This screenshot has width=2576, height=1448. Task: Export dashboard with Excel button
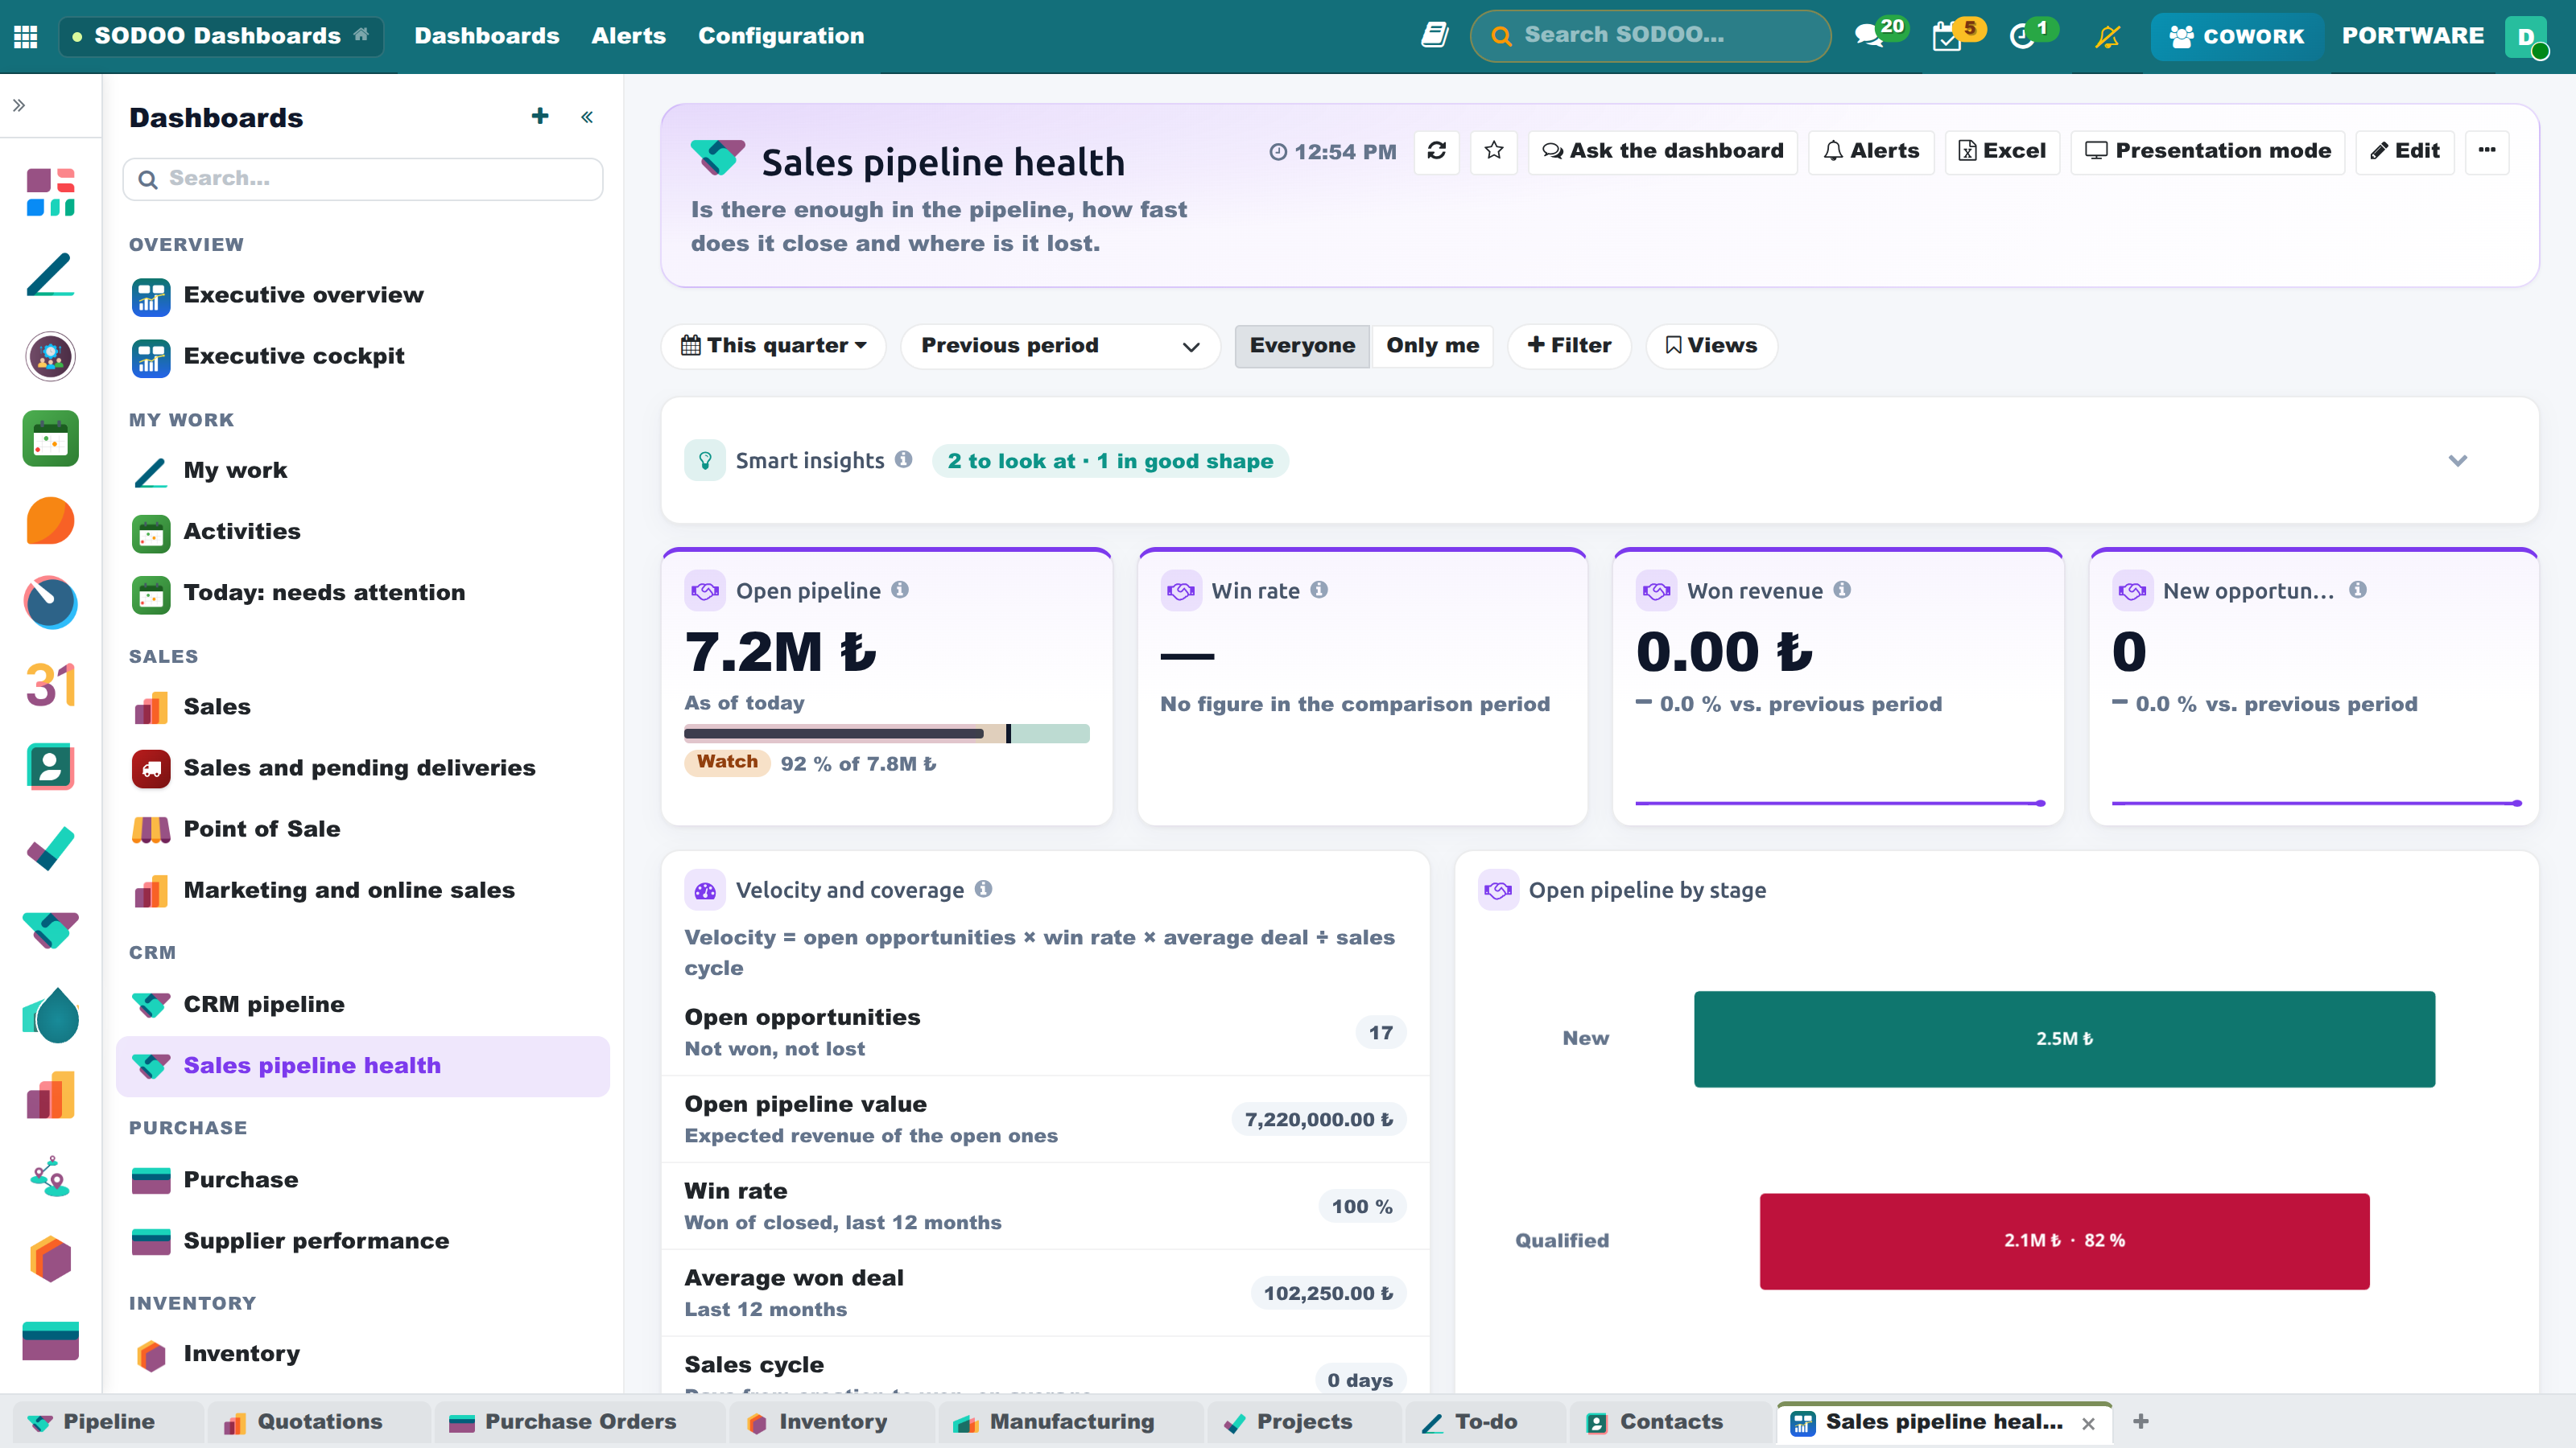2002,151
